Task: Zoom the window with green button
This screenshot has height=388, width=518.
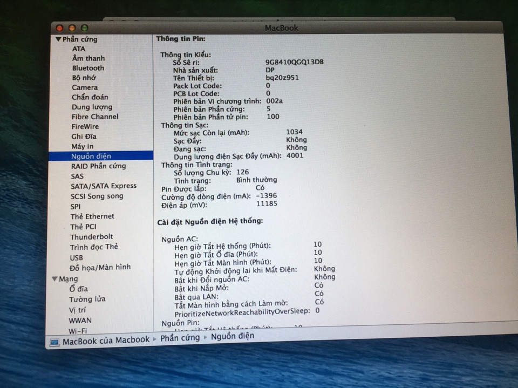Action: [84, 28]
